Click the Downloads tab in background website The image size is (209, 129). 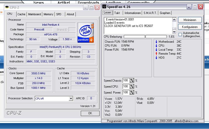pos(89,2)
